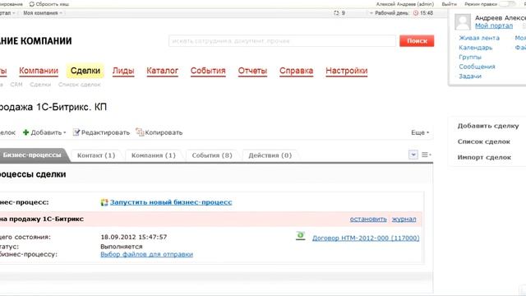
Task: Click the 18.09.2012 15:47:57 date text
Action: 133,237
